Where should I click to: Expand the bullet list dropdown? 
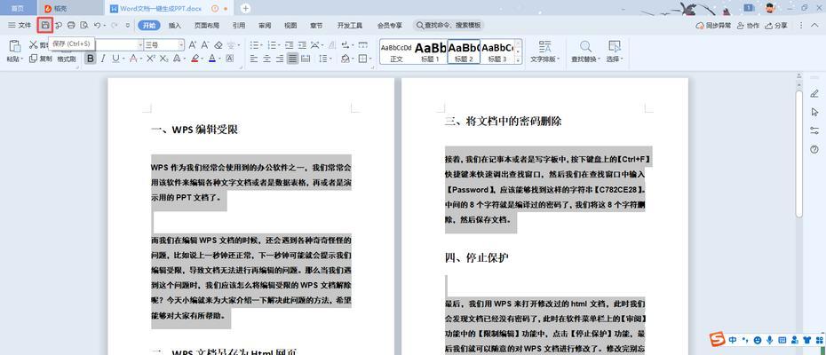tap(262, 45)
